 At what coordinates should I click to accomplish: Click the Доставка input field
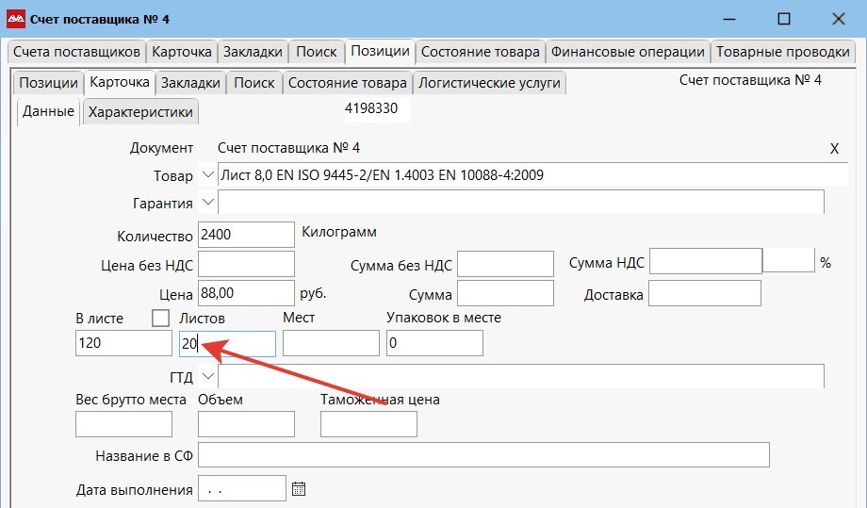pyautogui.click(x=704, y=294)
